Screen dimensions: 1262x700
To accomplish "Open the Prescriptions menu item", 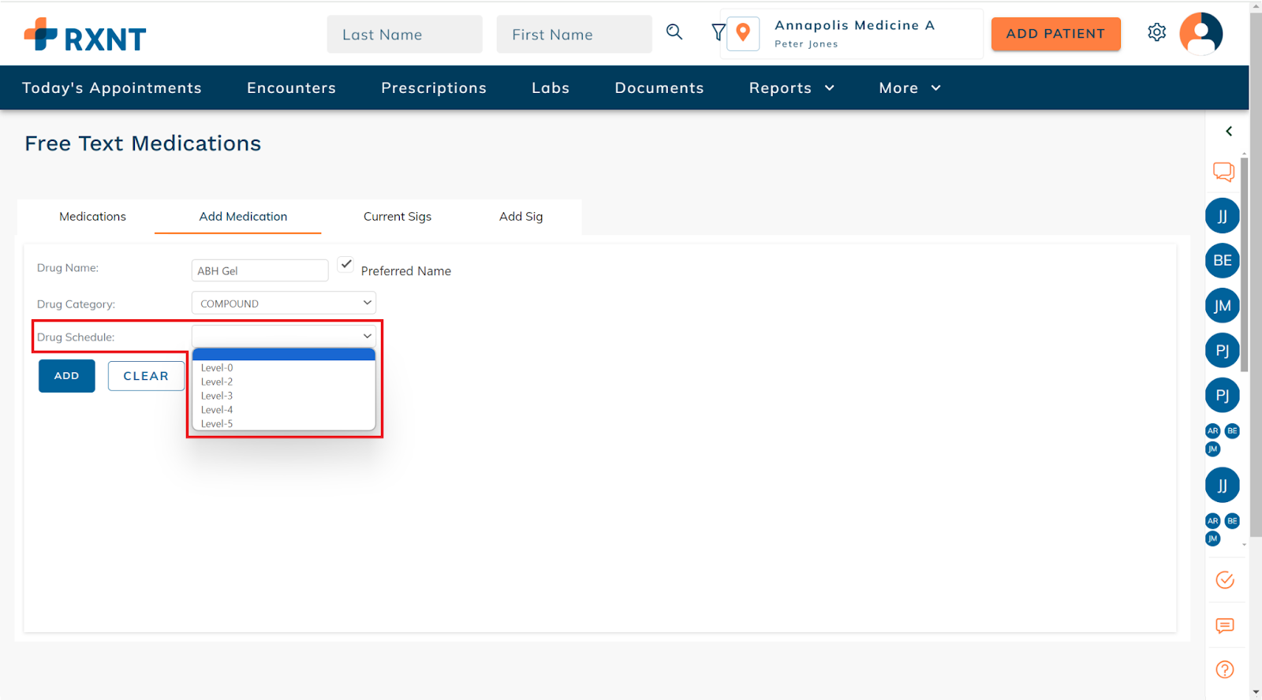I will pos(434,88).
